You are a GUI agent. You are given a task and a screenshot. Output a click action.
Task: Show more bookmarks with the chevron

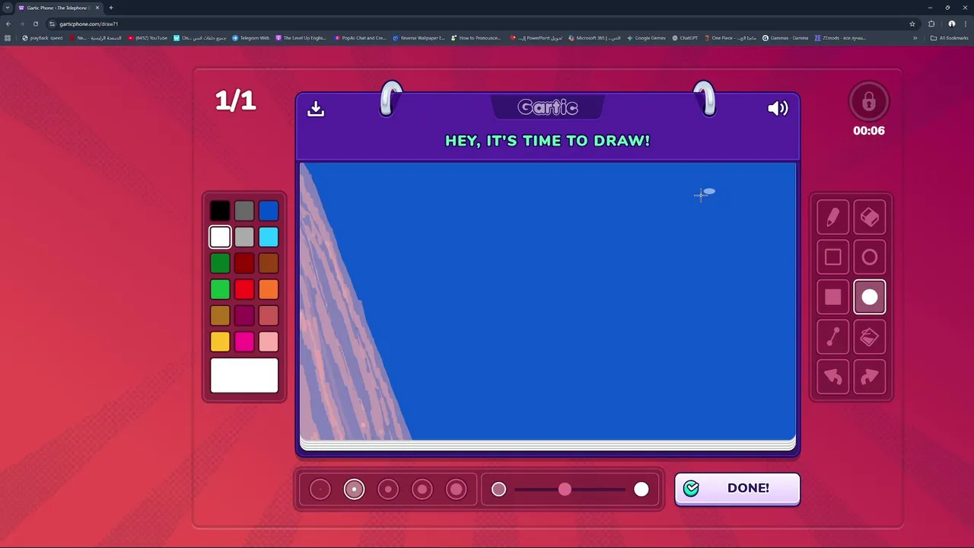pyautogui.click(x=915, y=38)
